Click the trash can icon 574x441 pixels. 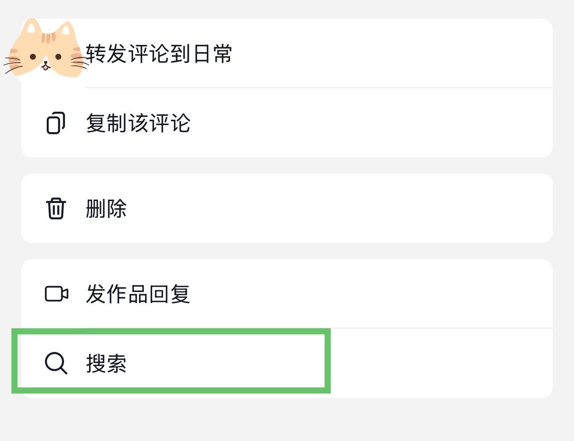tap(56, 208)
